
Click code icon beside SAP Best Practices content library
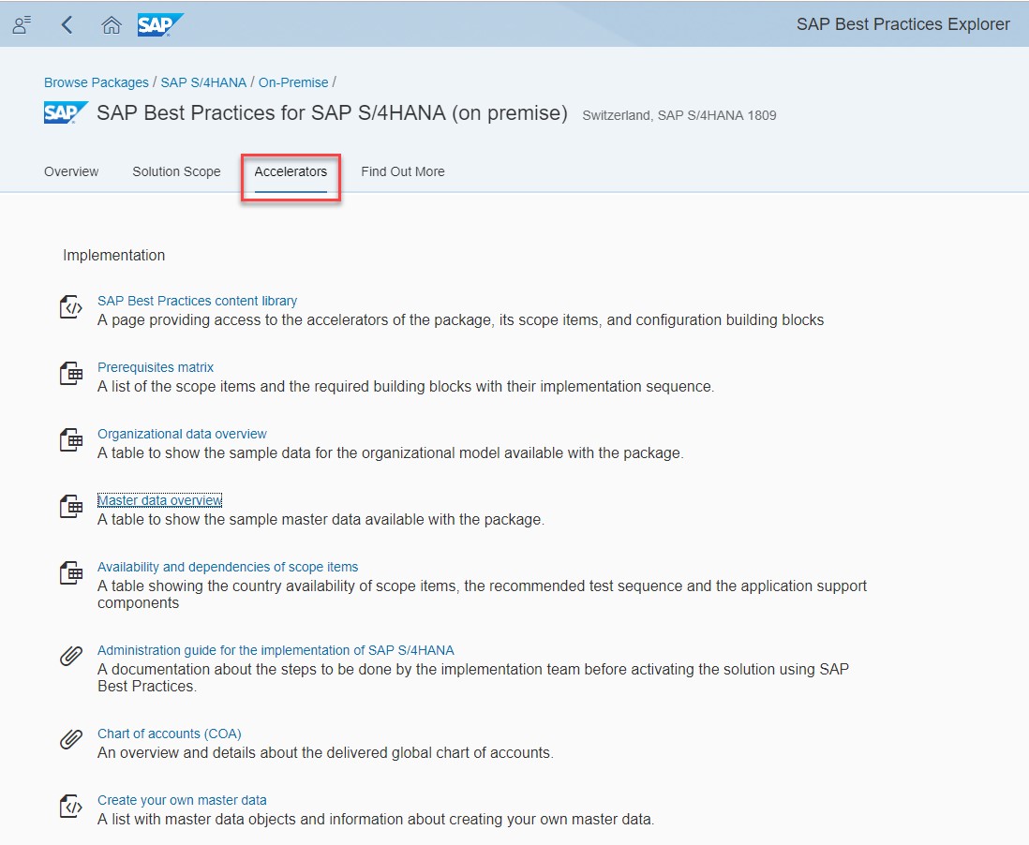(x=71, y=307)
